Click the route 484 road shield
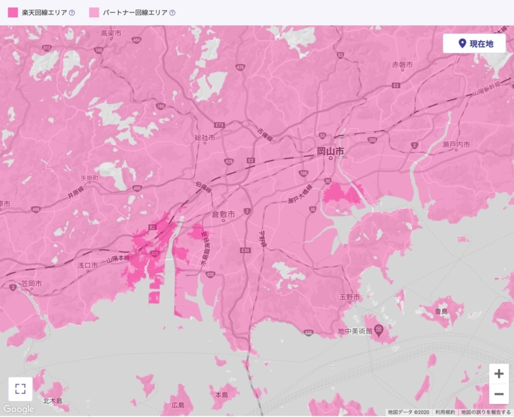The width and height of the screenshot is (514, 417). 136,40
